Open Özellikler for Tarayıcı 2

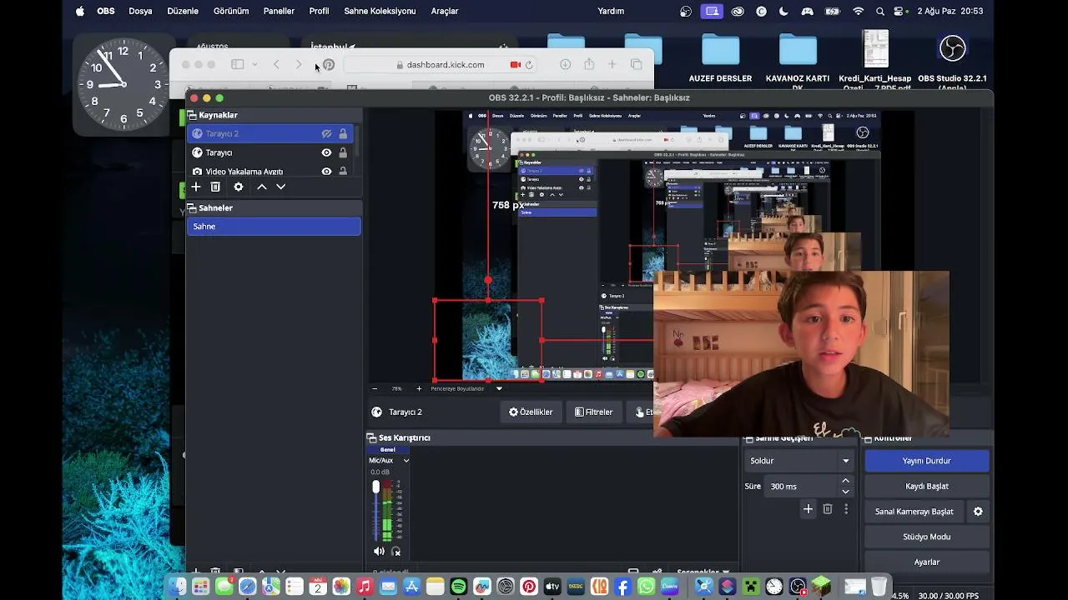pyautogui.click(x=531, y=412)
